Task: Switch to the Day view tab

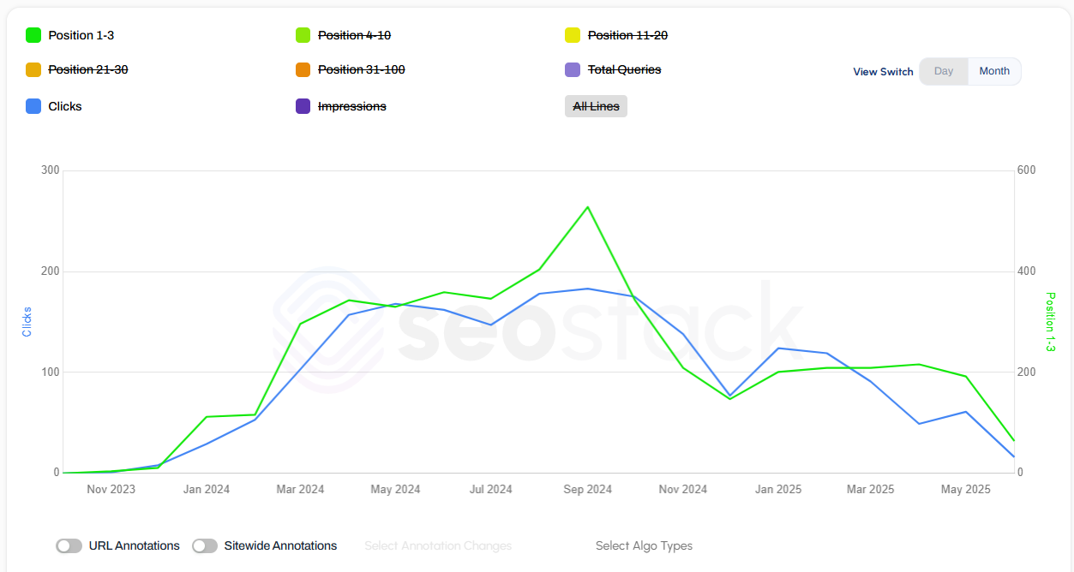Action: tap(943, 71)
